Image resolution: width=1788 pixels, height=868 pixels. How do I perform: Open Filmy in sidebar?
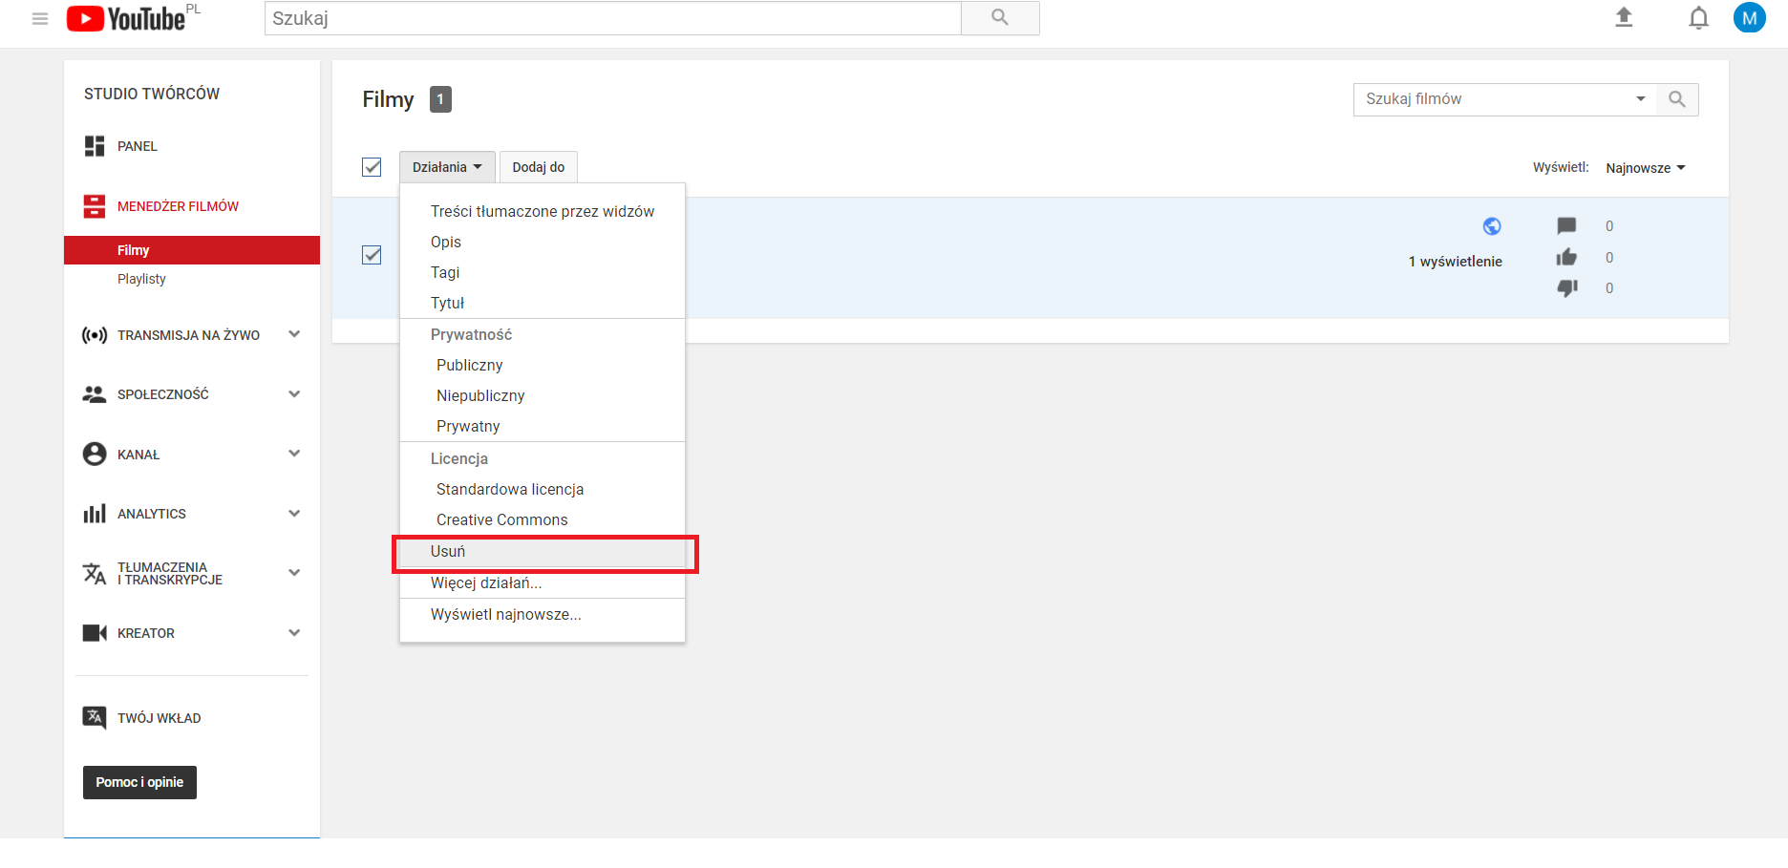192,250
